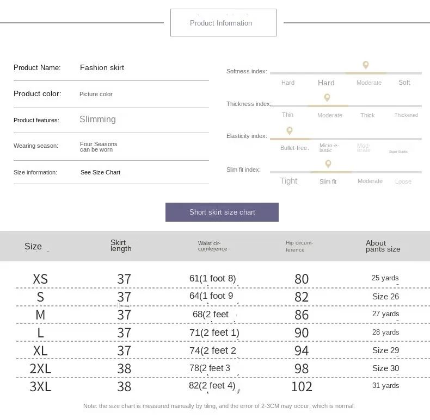This screenshot has width=430, height=420.
Task: Click the About pants size column header
Action: click(x=383, y=246)
